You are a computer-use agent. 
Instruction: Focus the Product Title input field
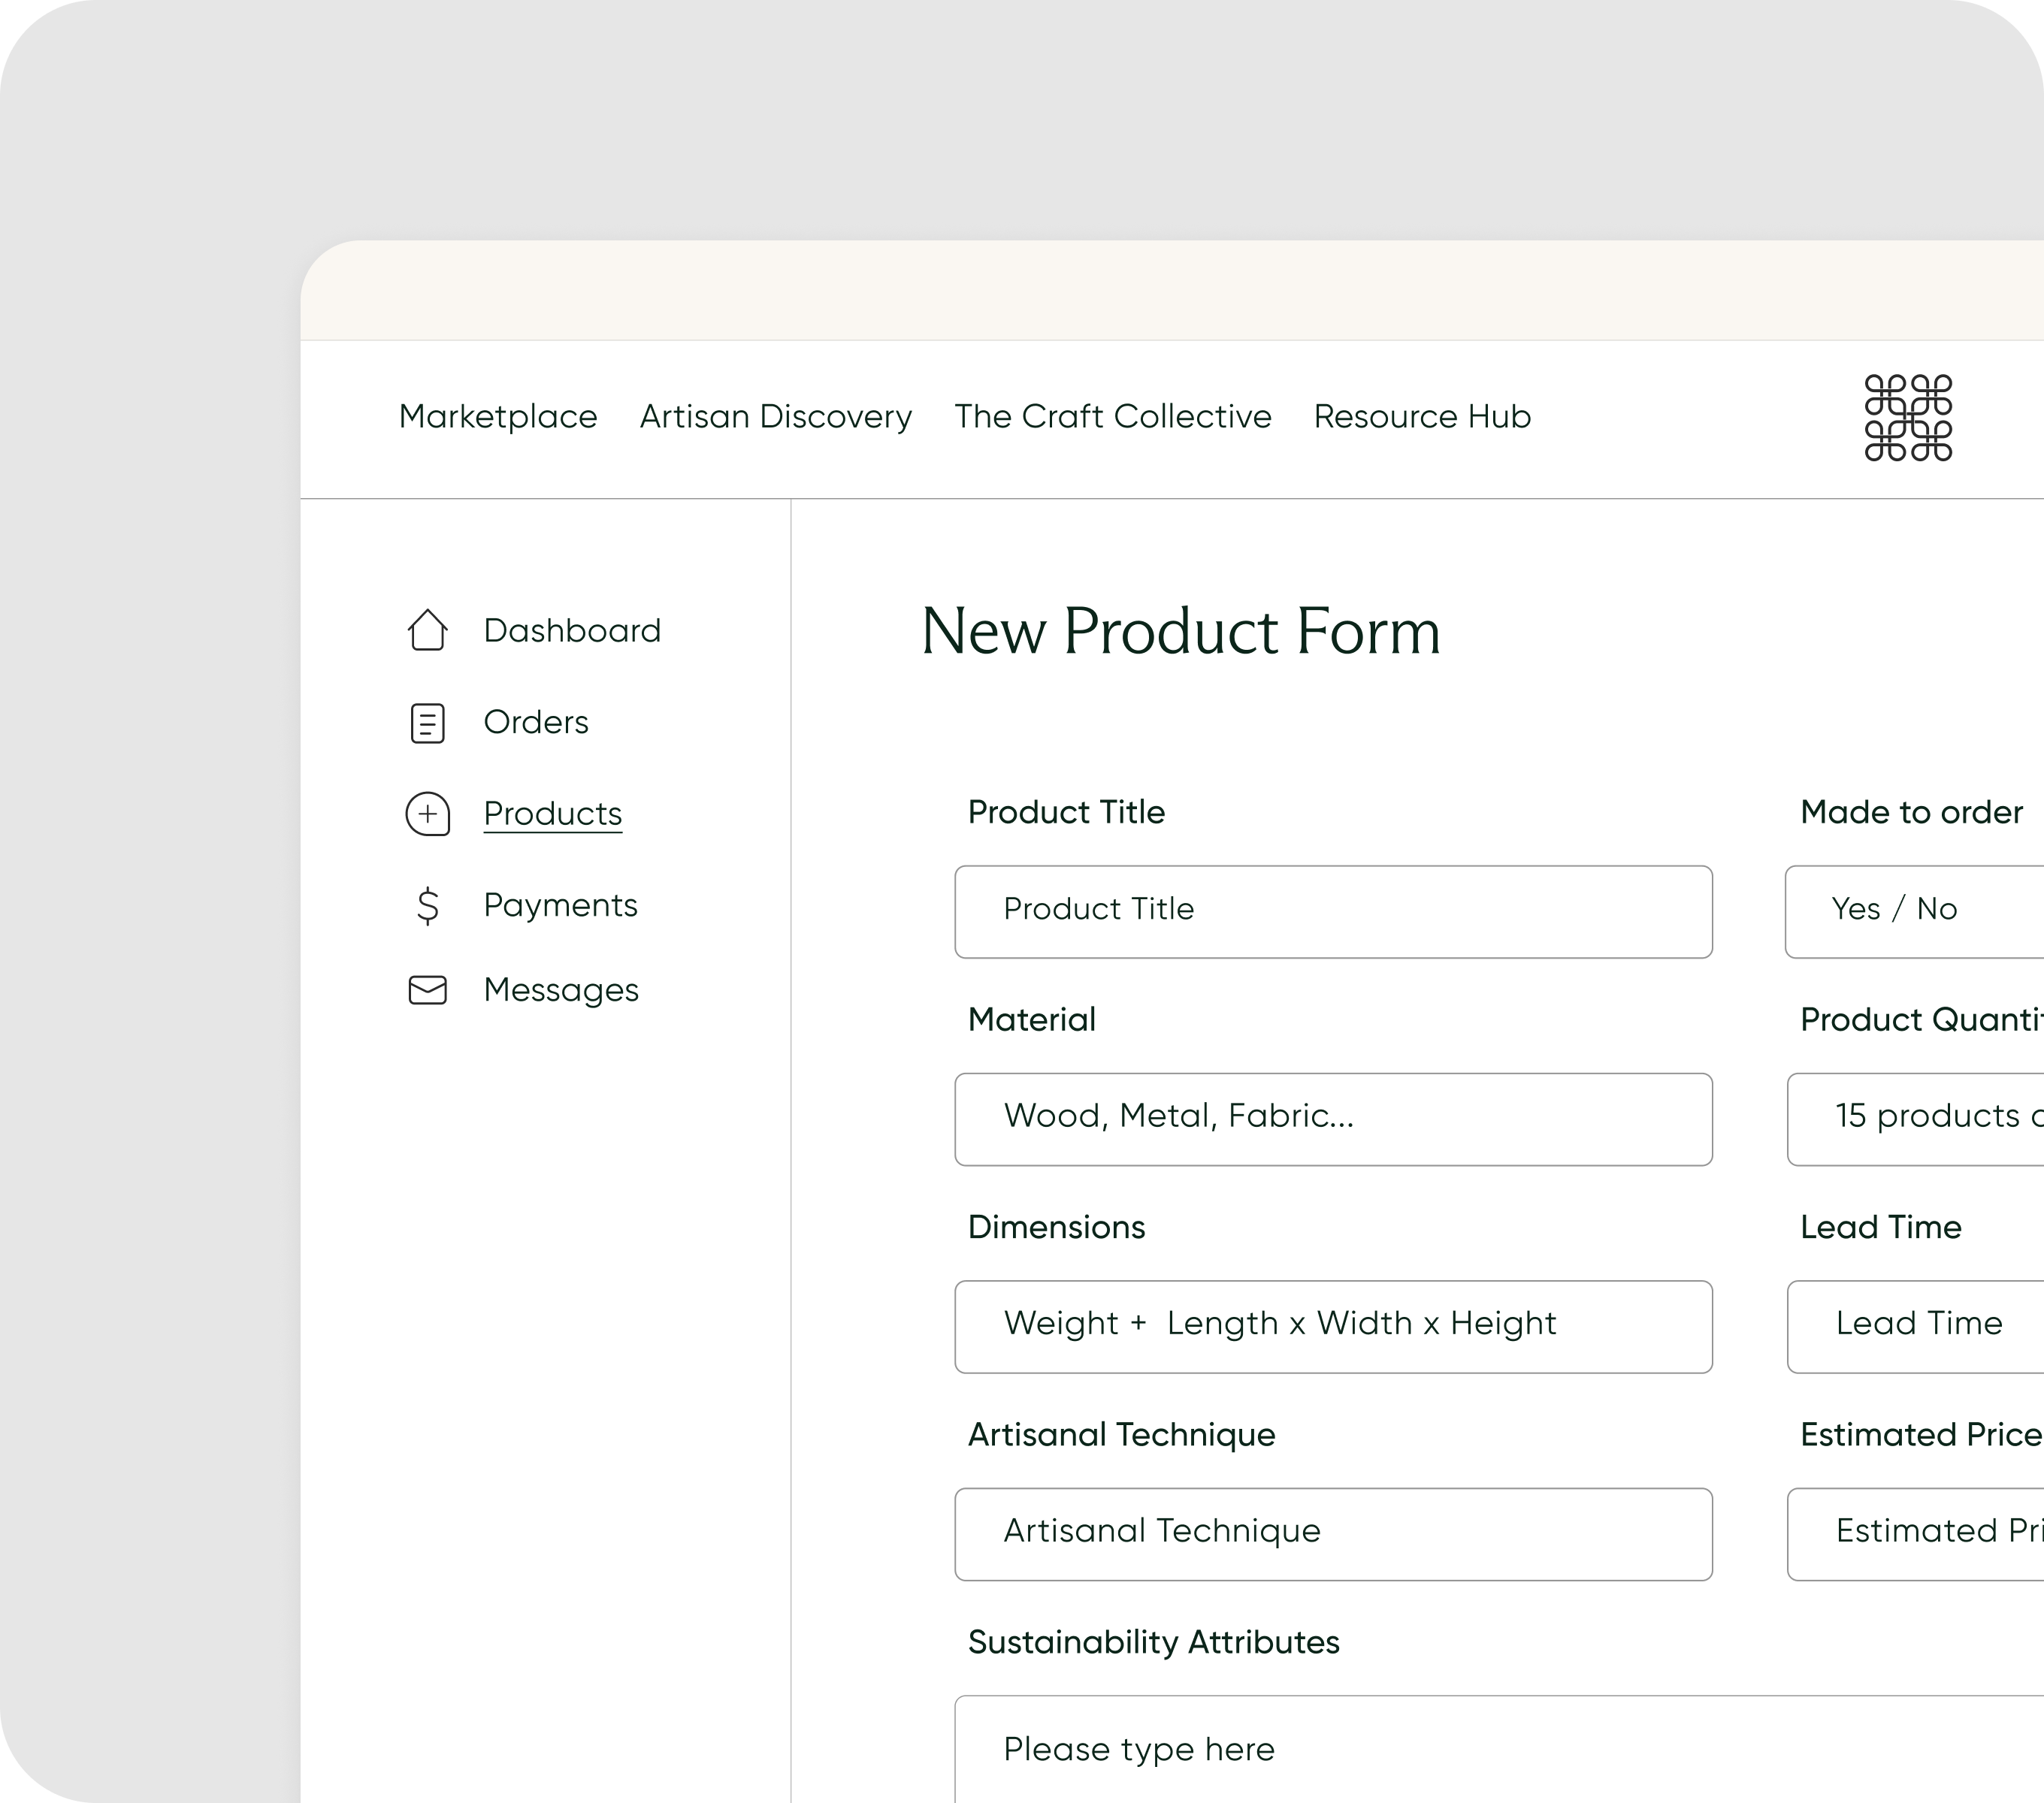coord(1333,911)
